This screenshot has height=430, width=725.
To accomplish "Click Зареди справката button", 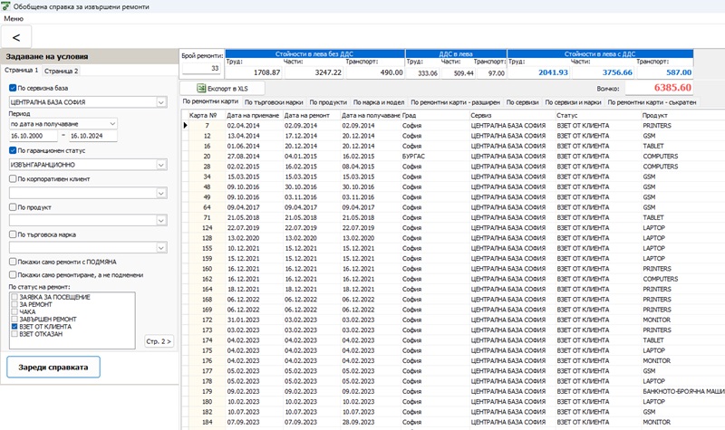I will coord(53,368).
